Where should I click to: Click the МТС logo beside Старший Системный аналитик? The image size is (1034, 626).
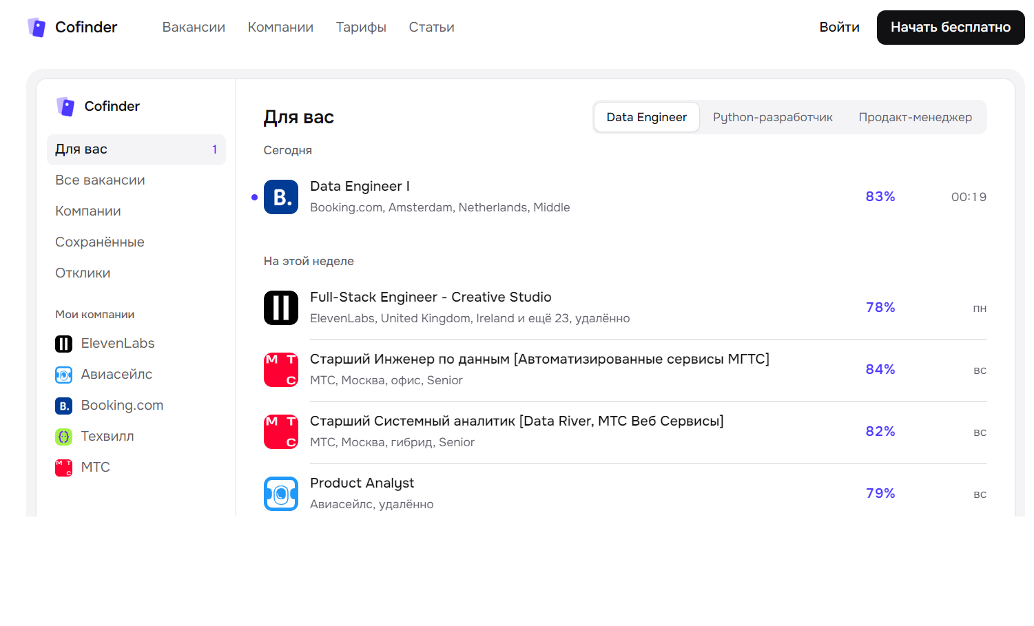pos(281,432)
